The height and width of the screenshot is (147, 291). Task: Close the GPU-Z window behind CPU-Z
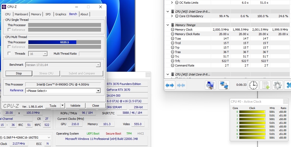pyautogui.click(x=148, y=75)
